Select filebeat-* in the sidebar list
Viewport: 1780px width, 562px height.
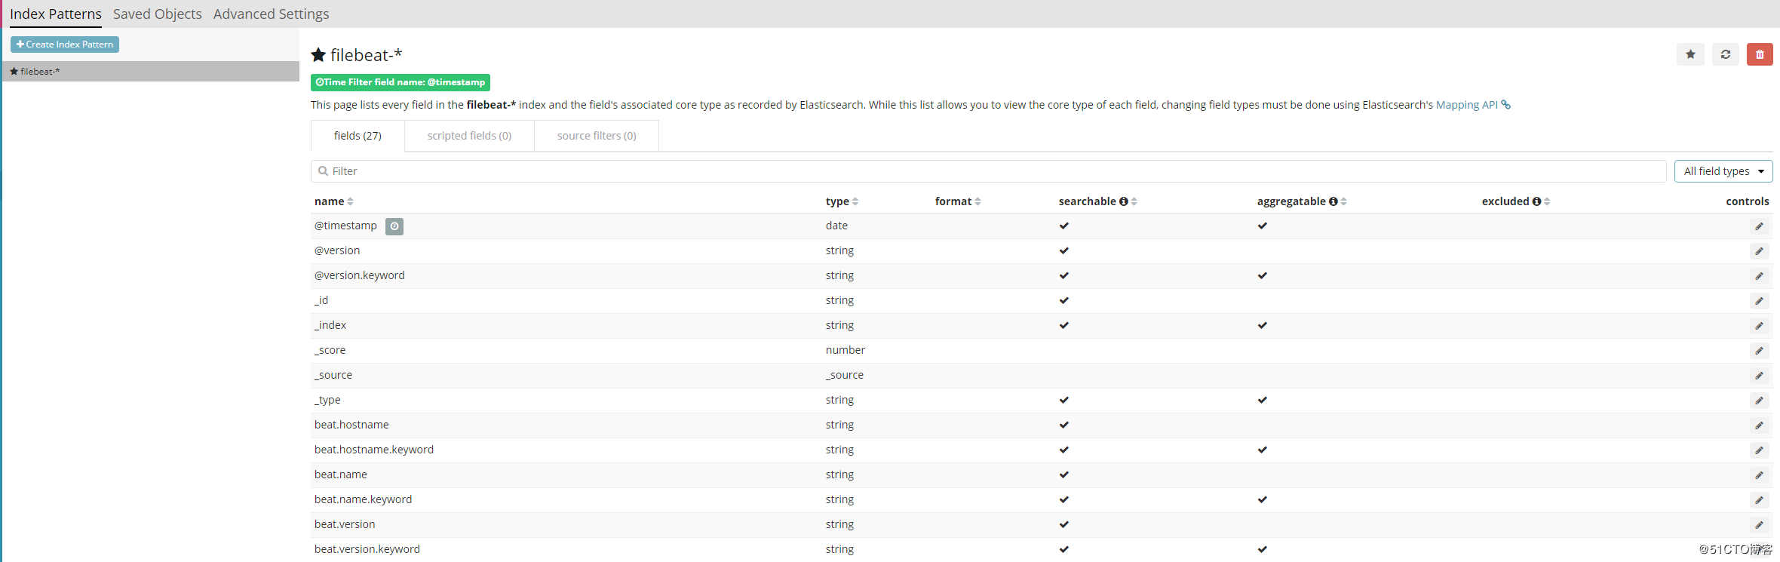tap(151, 71)
